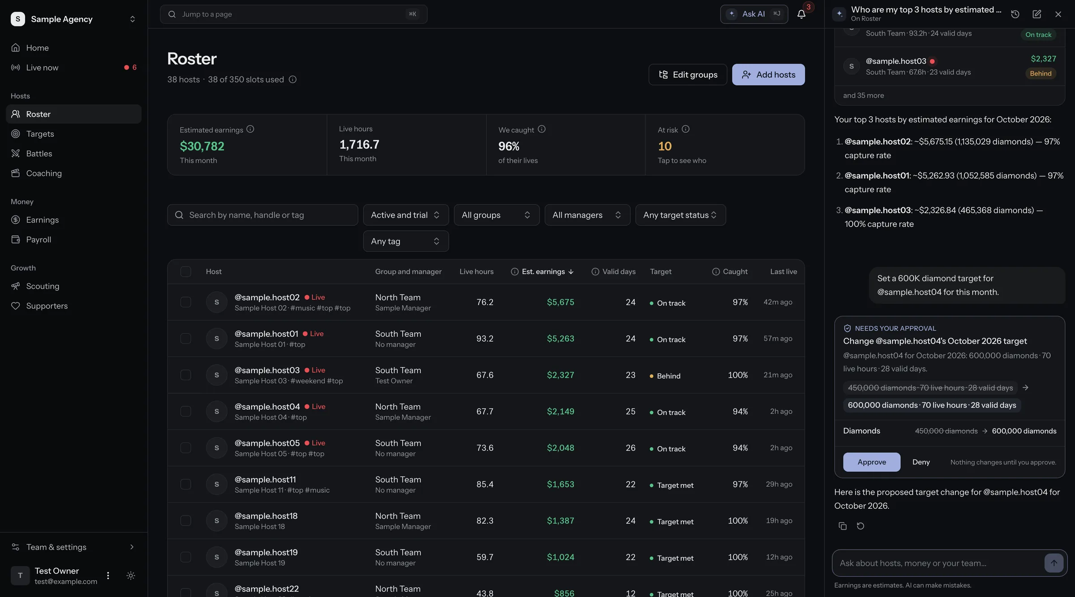This screenshot has height=597, width=1075.
Task: Click the Edit groups button
Action: [x=688, y=74]
